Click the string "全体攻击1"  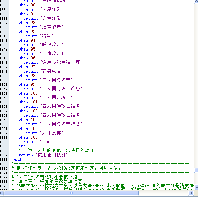pyautogui.click(x=53, y=54)
